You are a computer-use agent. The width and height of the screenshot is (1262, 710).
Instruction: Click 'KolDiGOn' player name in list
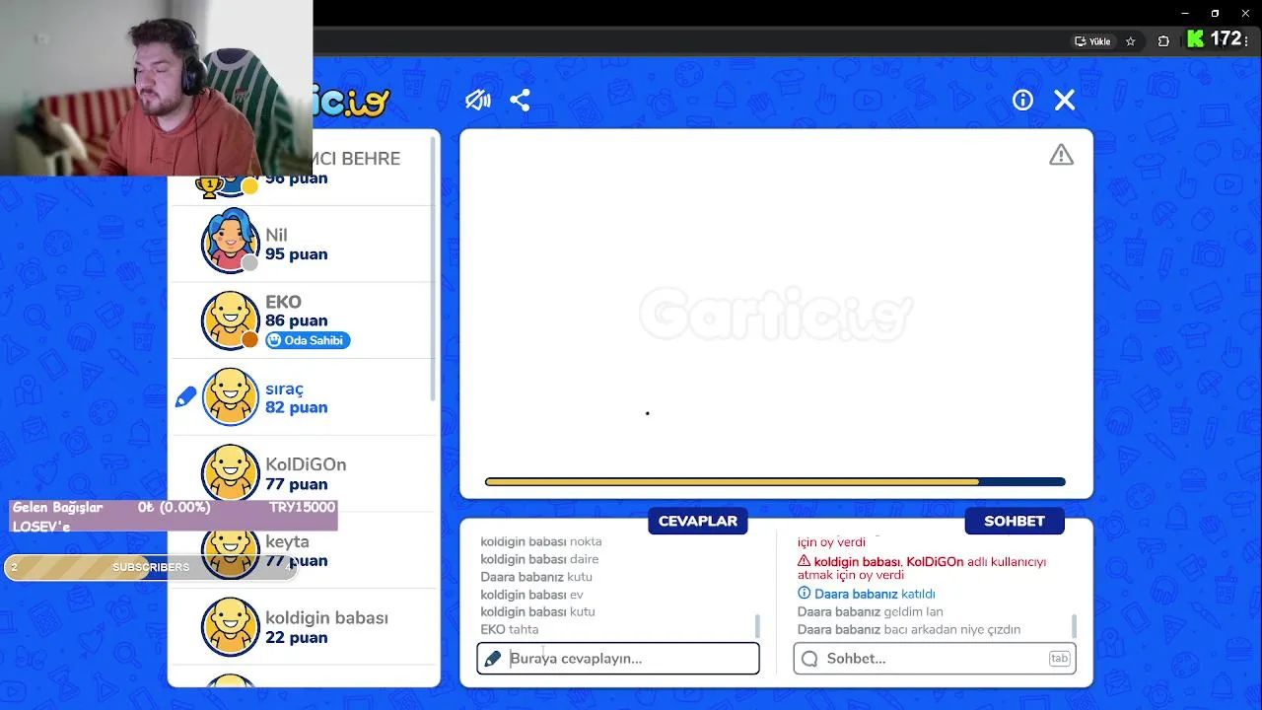(x=306, y=464)
